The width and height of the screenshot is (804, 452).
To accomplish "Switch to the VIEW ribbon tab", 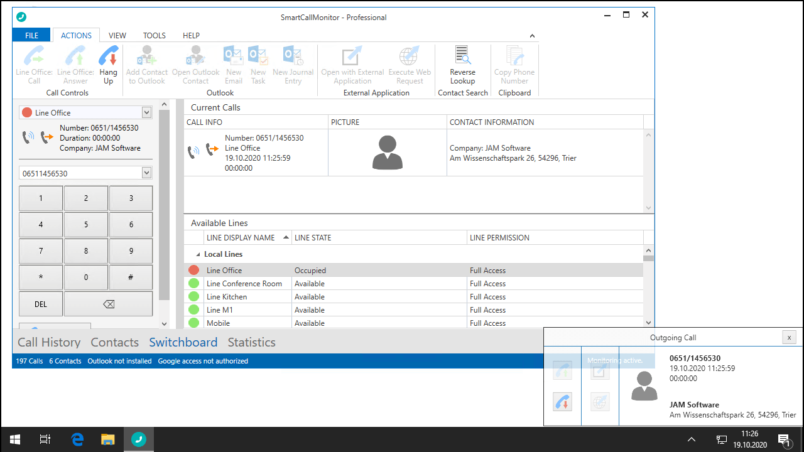I will [x=117, y=35].
